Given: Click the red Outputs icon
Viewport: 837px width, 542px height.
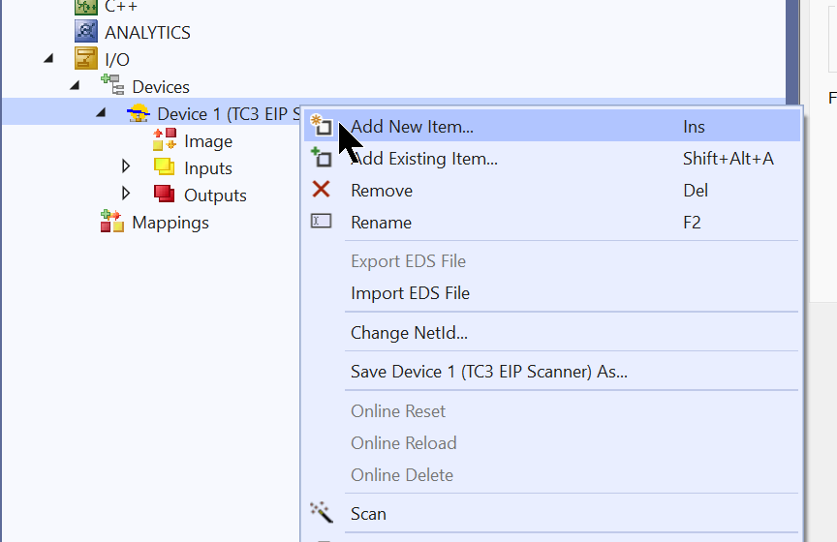Looking at the screenshot, I should coord(165,195).
